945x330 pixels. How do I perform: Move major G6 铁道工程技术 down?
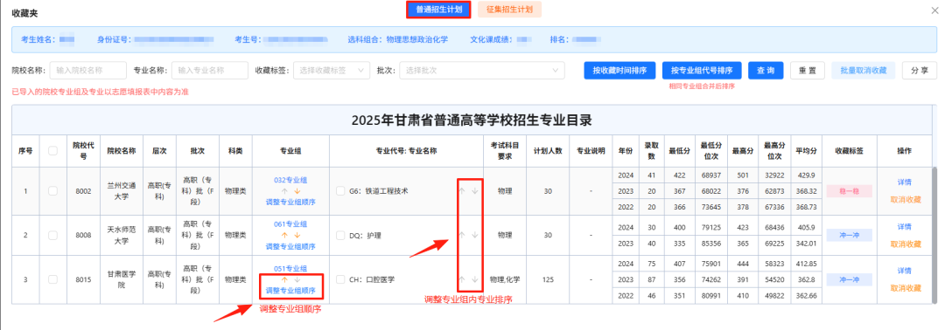point(475,190)
